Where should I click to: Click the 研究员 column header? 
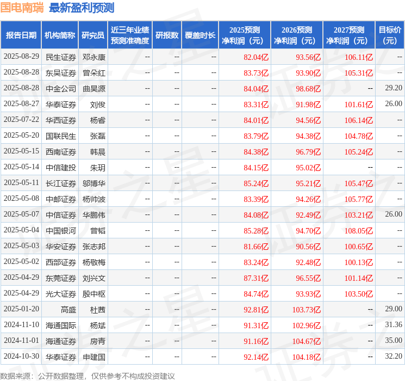click(93, 35)
